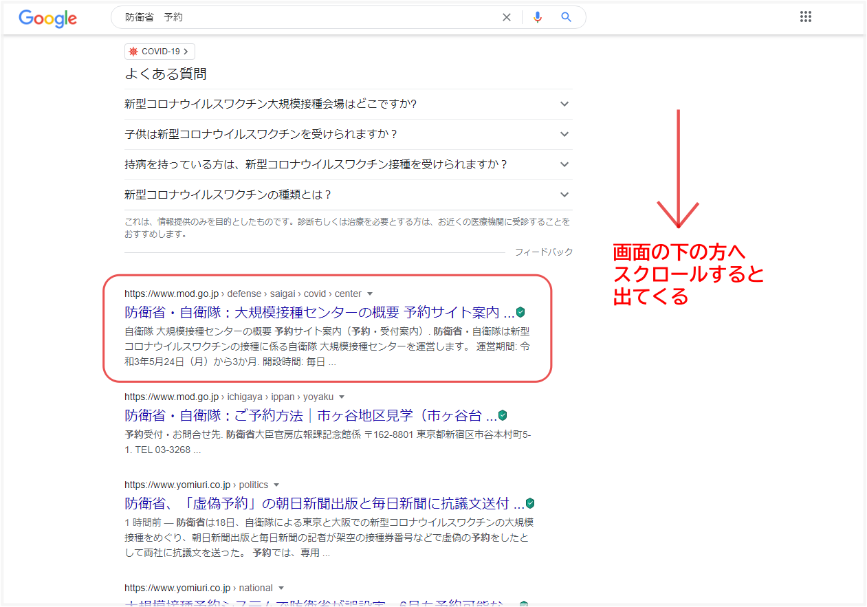Expand 持病を持っている方は question

pyautogui.click(x=348, y=164)
